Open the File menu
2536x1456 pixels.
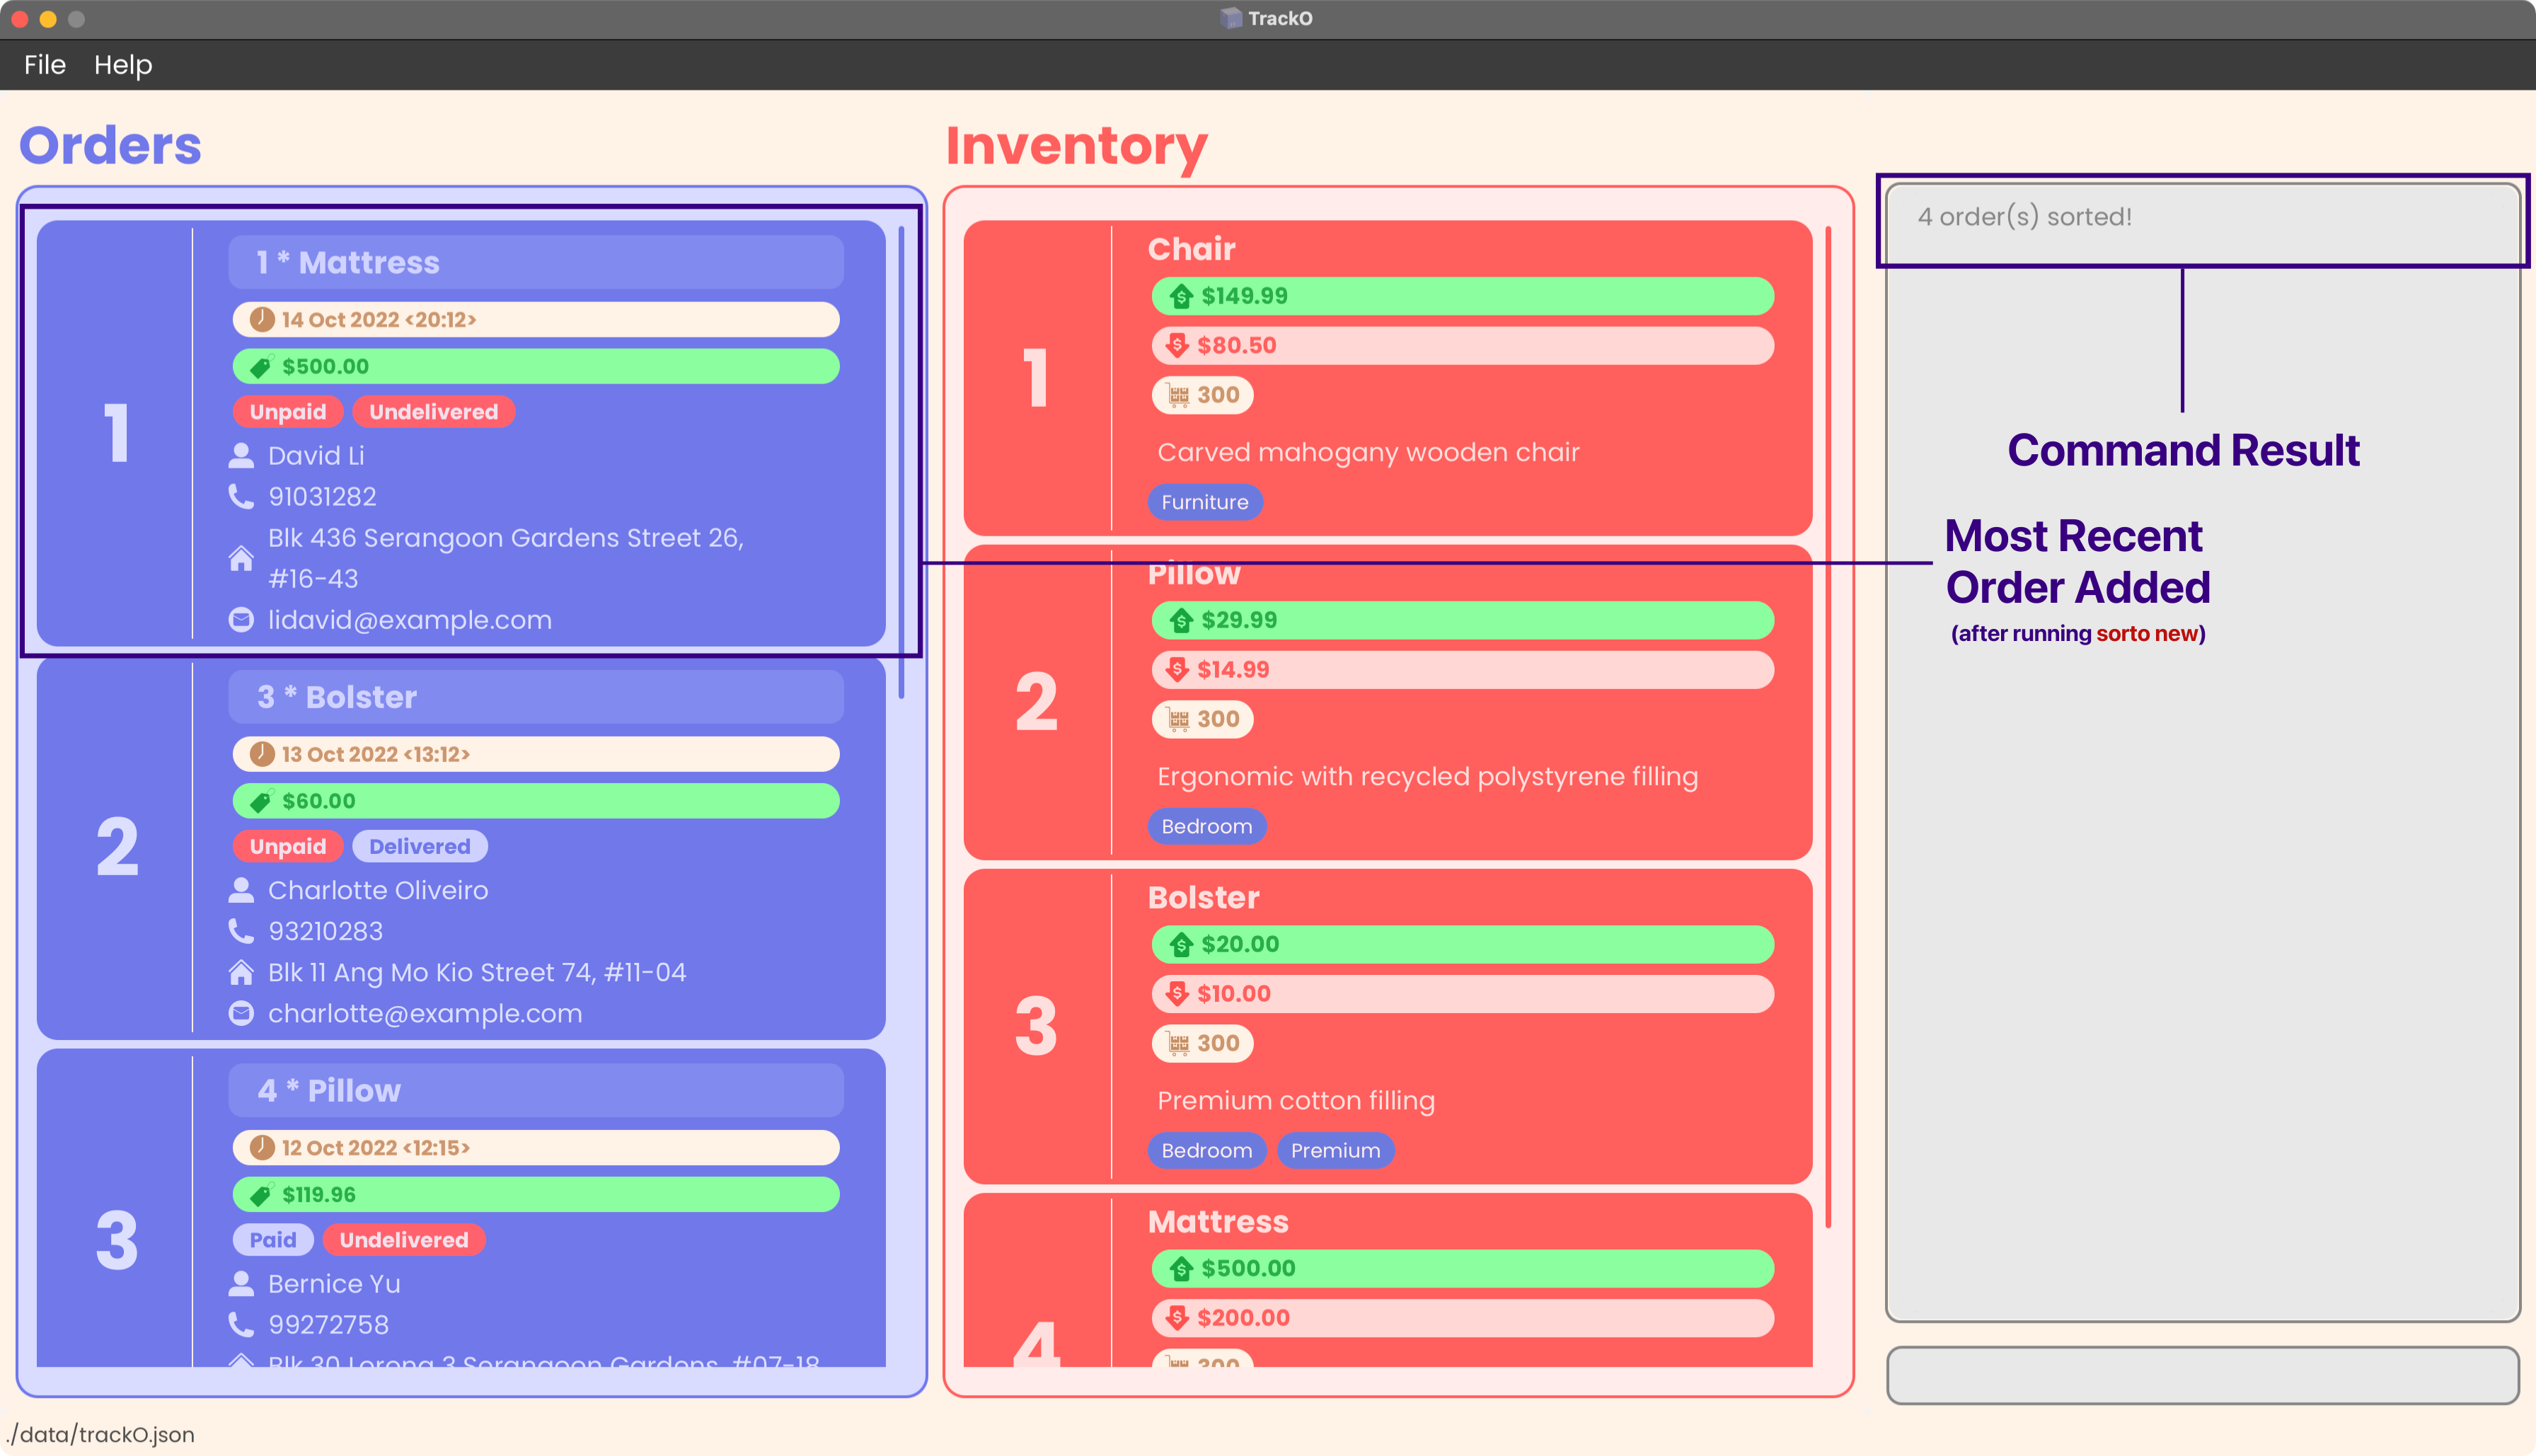coord(45,65)
